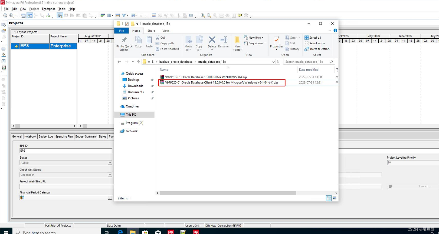Screen dimensions: 439x234
Task: Click Paste shortcut in Clipboard group
Action: [x=168, y=49]
